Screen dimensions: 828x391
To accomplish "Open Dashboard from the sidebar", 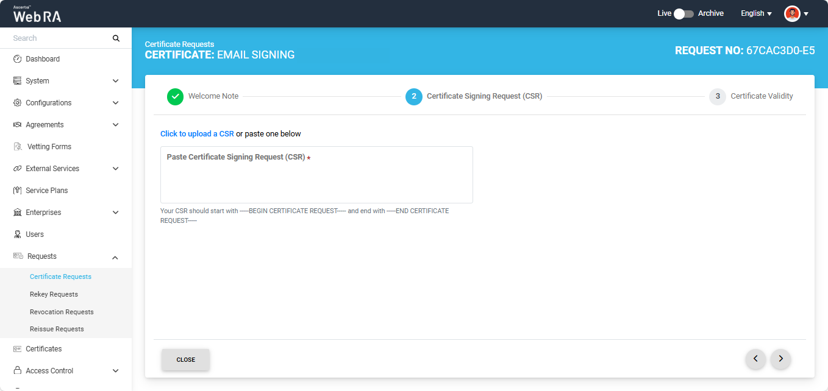I will coord(42,59).
